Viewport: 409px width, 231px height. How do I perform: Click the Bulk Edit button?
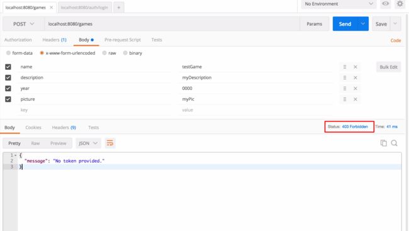388,67
